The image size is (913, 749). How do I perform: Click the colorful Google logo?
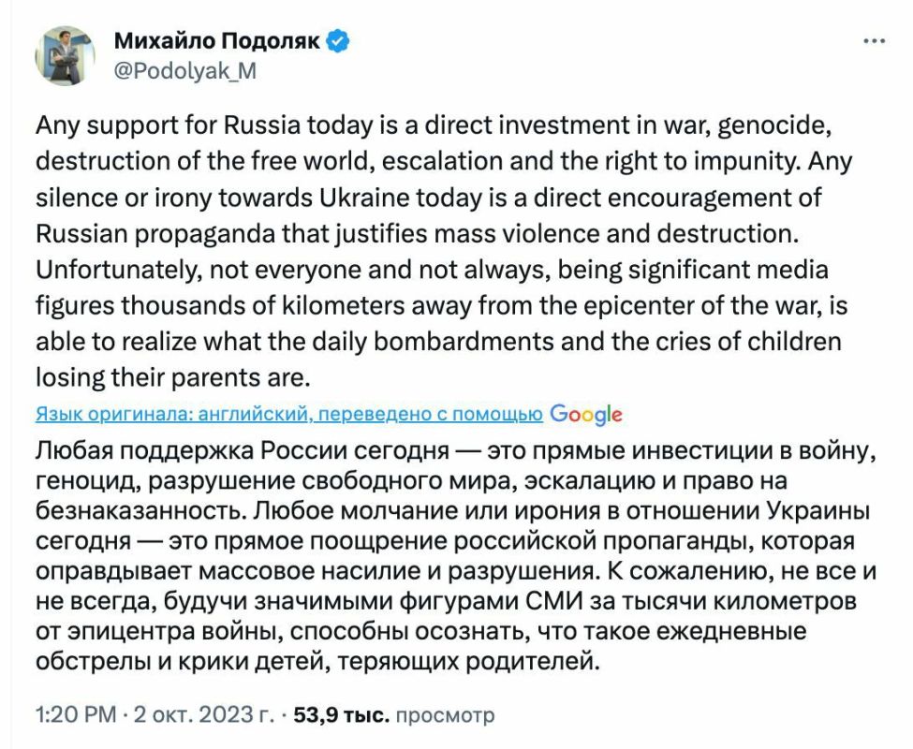586,415
